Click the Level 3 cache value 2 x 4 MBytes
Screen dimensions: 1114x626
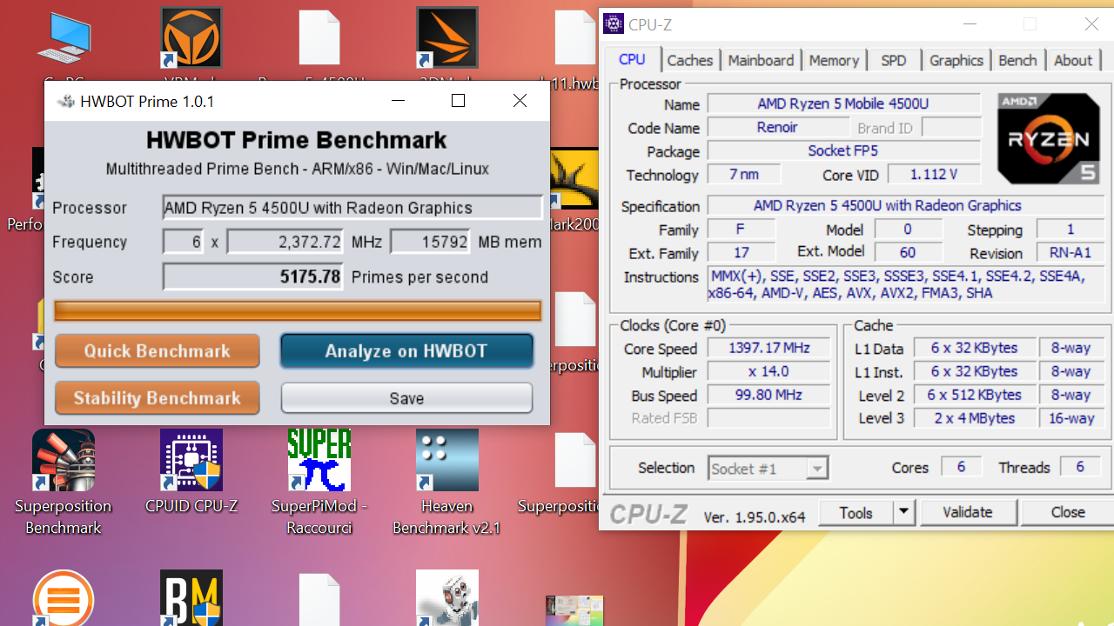[973, 418]
